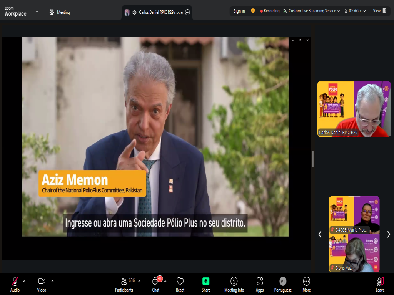This screenshot has height=295, width=394.
Task: Select Portuguese interpretation language button
Action: click(283, 283)
